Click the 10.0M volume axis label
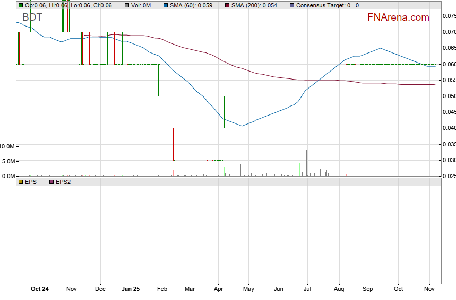Image resolution: width=456 pixels, height=300 pixels. [x=8, y=146]
